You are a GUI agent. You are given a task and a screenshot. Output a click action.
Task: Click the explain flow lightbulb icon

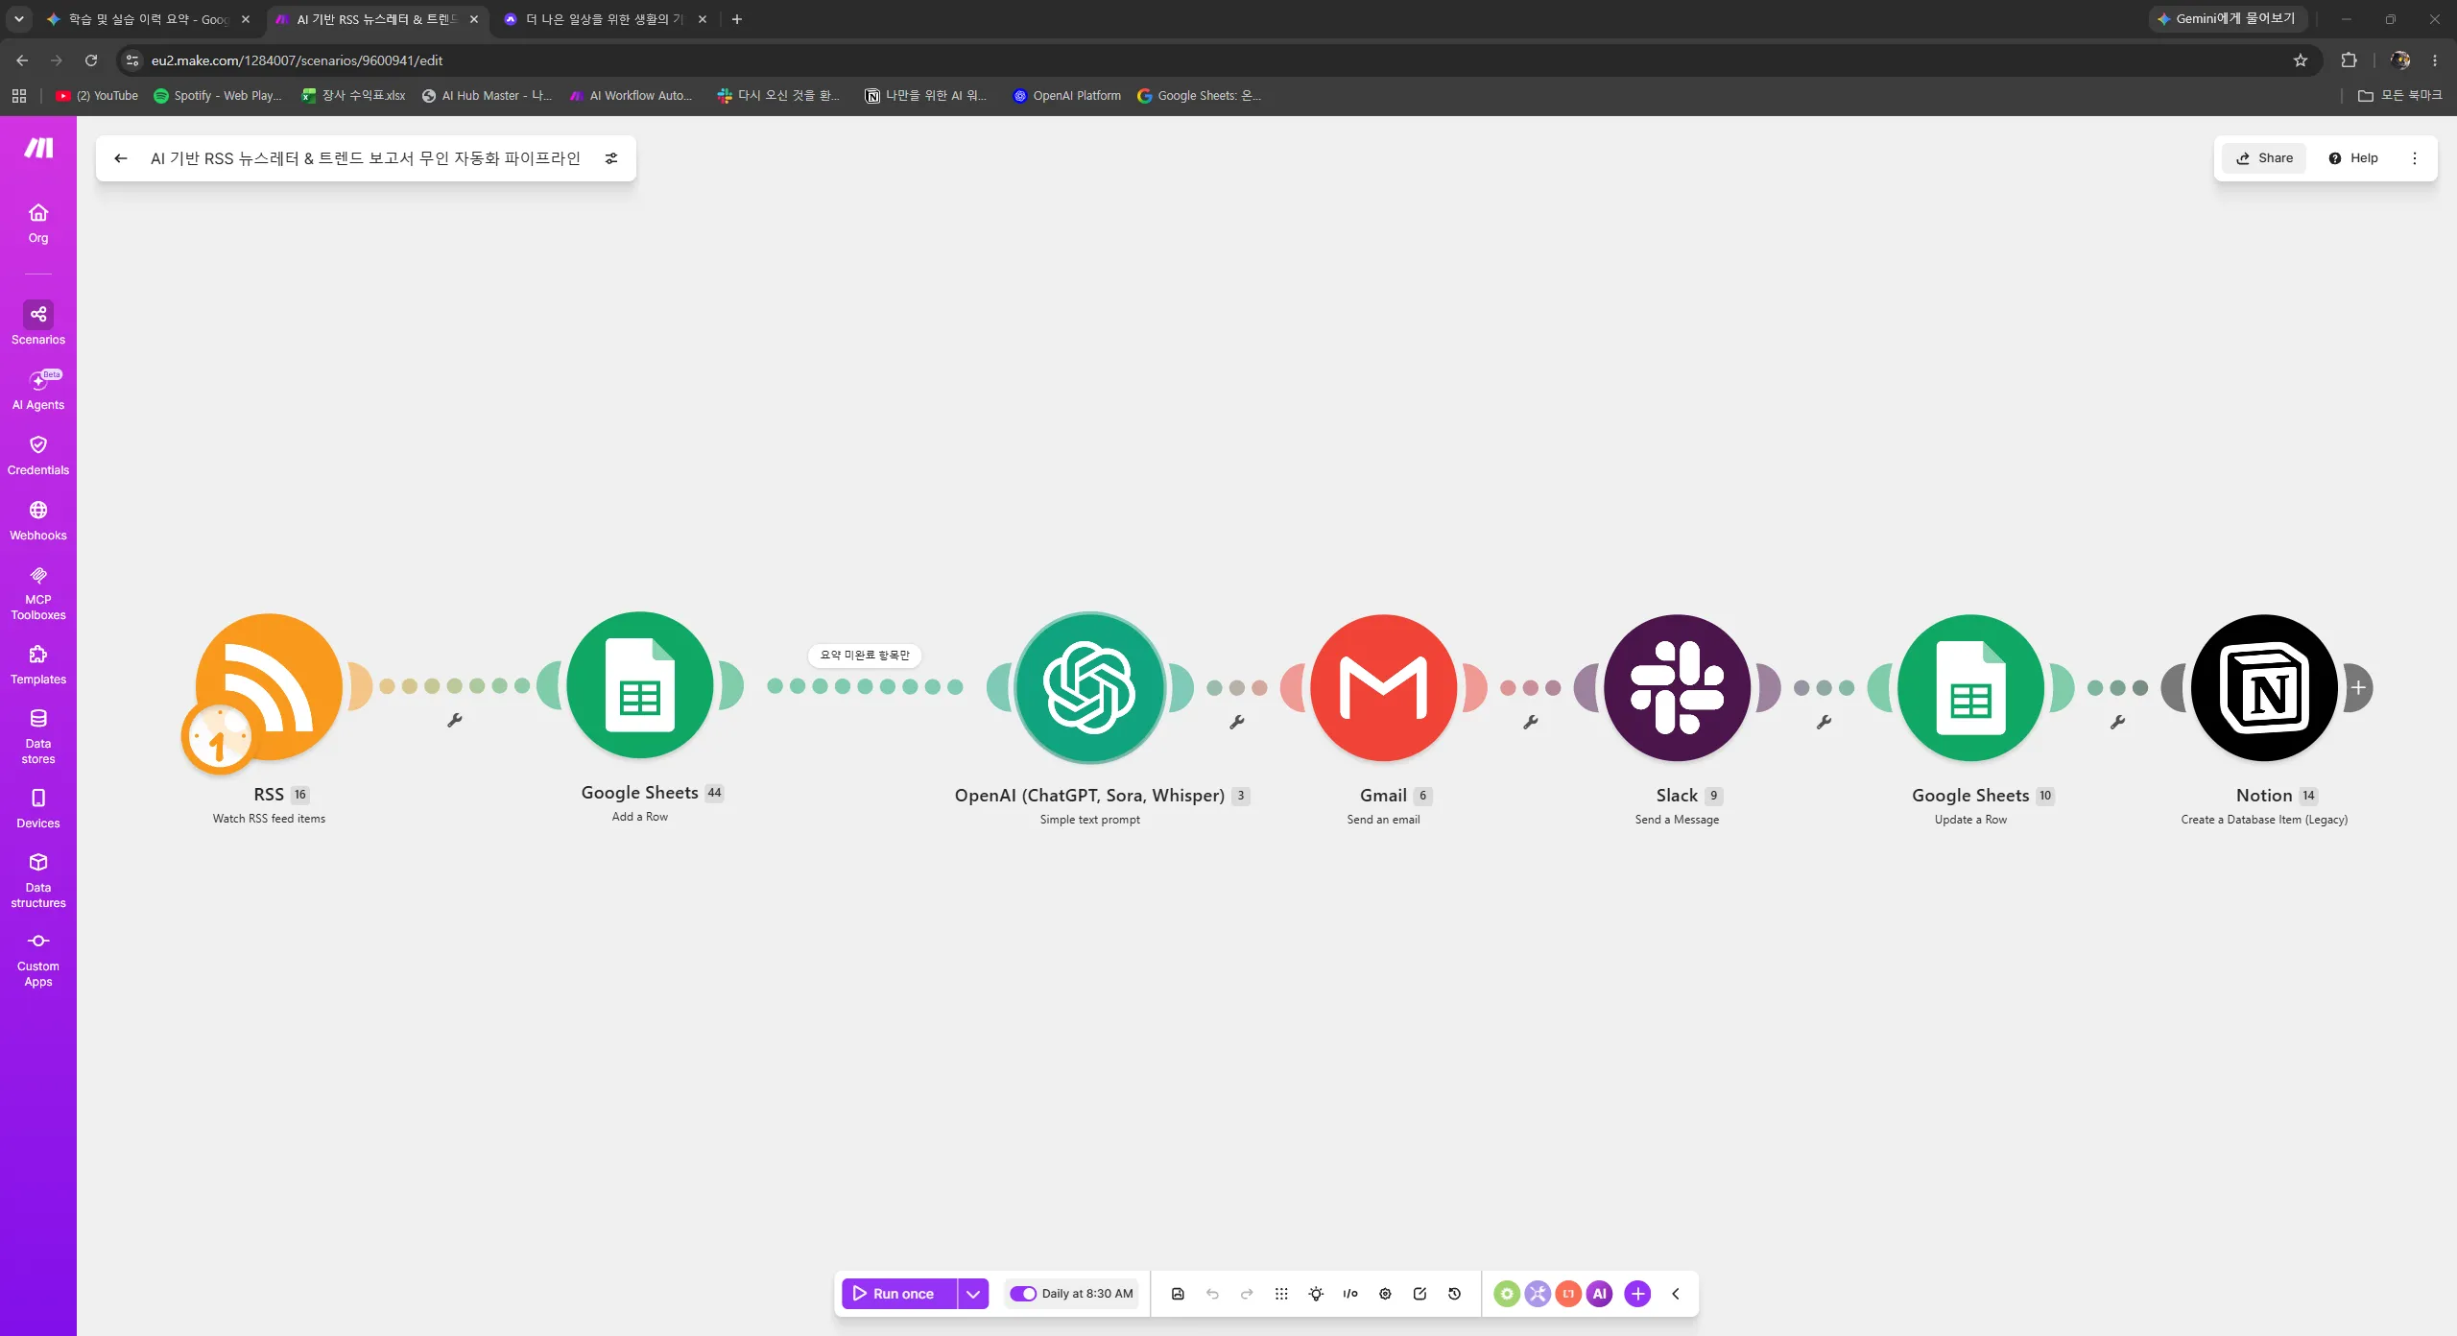click(1316, 1294)
